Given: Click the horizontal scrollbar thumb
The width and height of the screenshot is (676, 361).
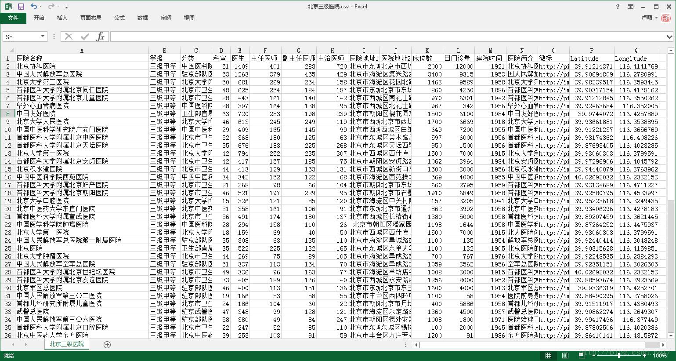Looking at the screenshot, I should (x=532, y=345).
